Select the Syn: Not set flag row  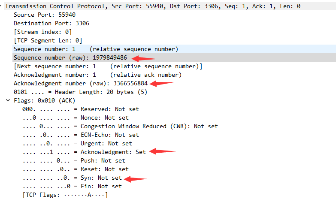pyautogui.click(x=72, y=178)
